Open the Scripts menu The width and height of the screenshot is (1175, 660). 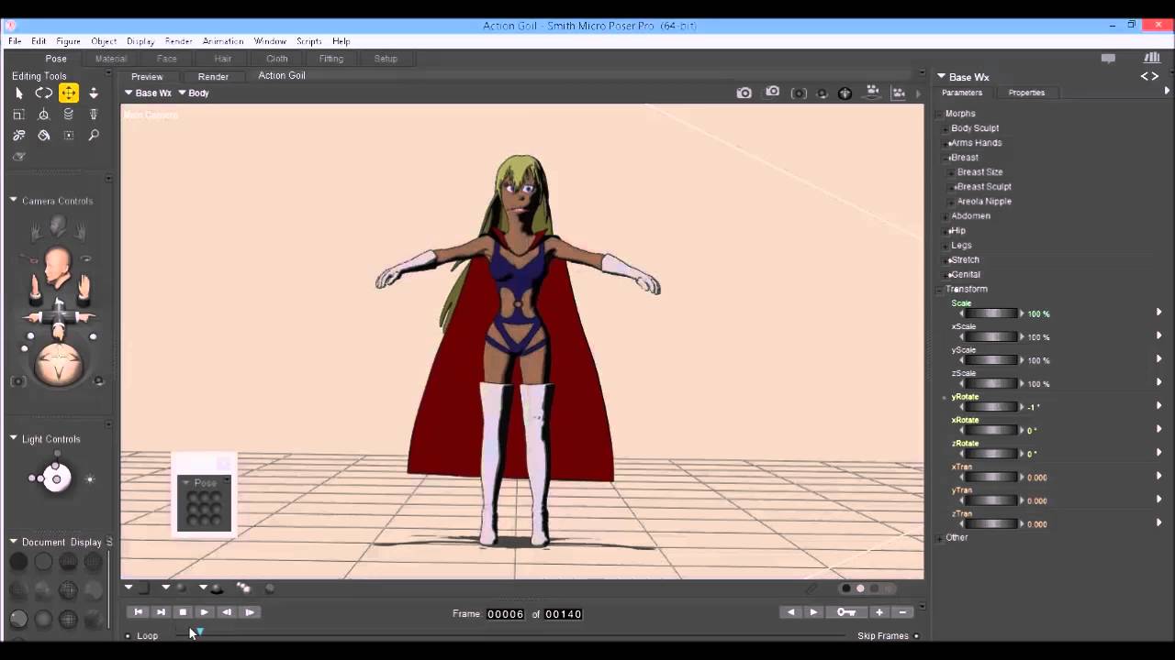(308, 41)
